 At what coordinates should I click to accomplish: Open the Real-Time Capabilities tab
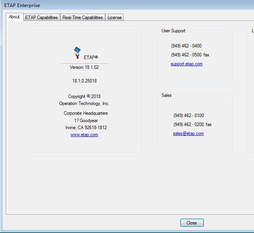point(83,18)
